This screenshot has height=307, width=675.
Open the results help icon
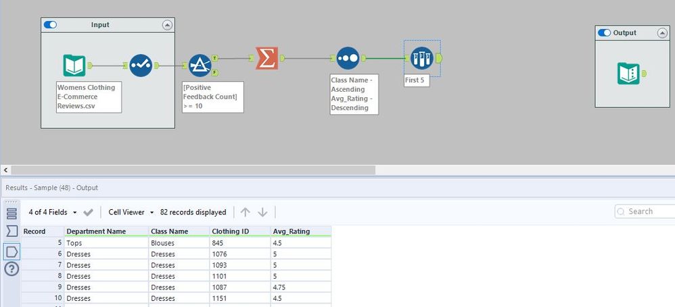[x=11, y=269]
